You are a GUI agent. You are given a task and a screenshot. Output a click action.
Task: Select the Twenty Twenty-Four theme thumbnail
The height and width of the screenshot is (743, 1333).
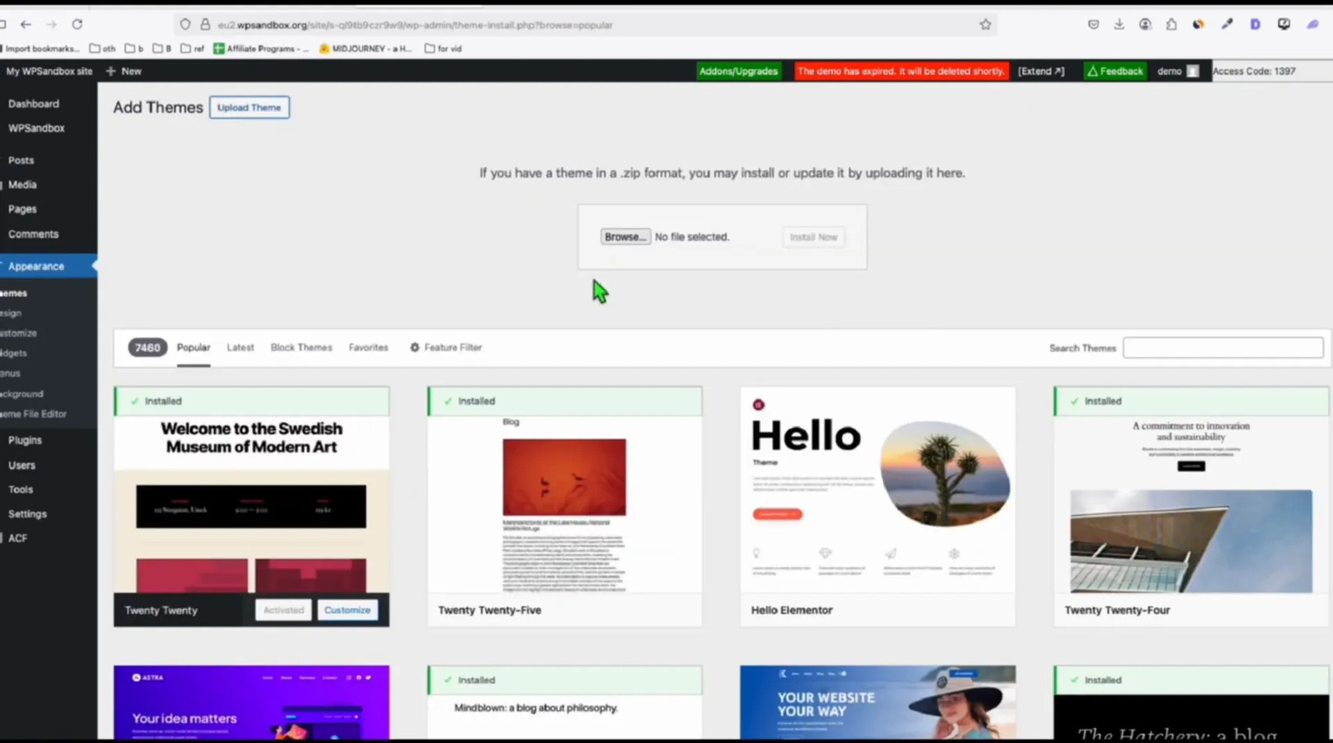[x=1191, y=505]
